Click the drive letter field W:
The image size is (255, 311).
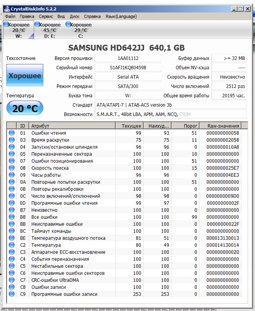click(x=128, y=96)
